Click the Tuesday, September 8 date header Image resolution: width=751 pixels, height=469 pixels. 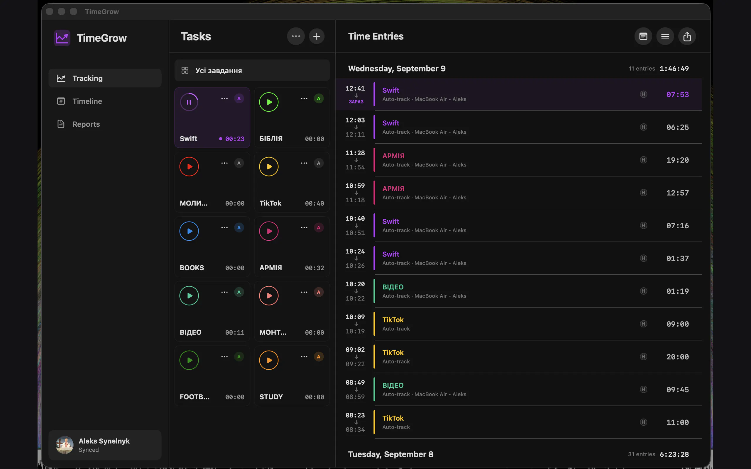[390, 454]
